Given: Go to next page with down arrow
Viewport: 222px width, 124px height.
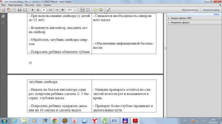Looking at the screenshot, I should [x=38, y=10].
